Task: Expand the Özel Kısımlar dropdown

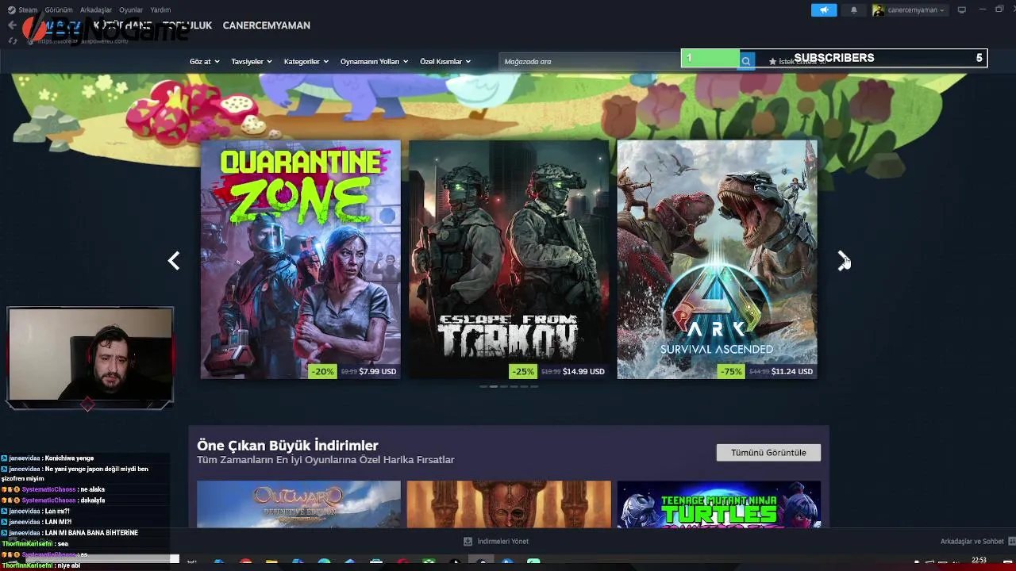Action: (445, 61)
